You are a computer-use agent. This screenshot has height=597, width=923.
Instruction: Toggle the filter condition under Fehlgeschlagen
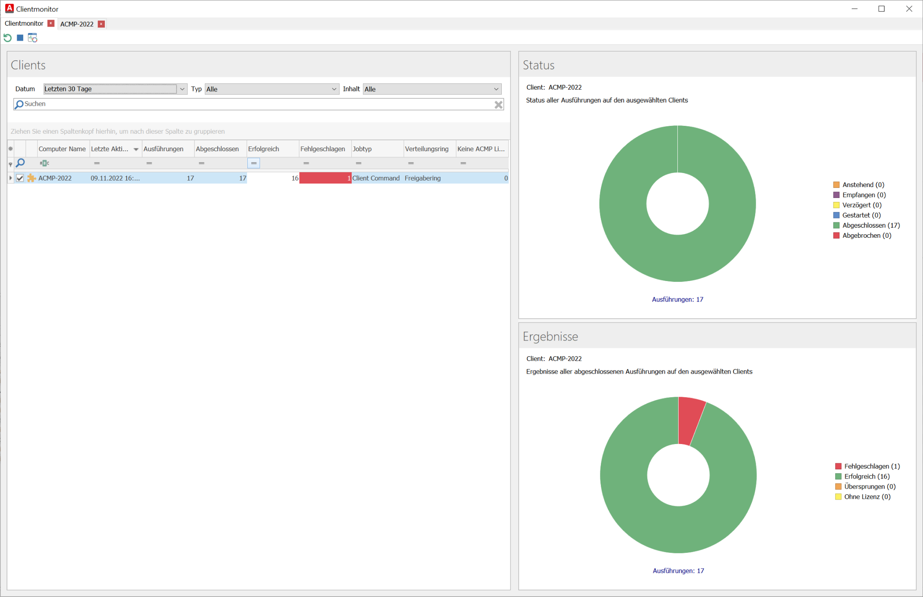(306, 163)
